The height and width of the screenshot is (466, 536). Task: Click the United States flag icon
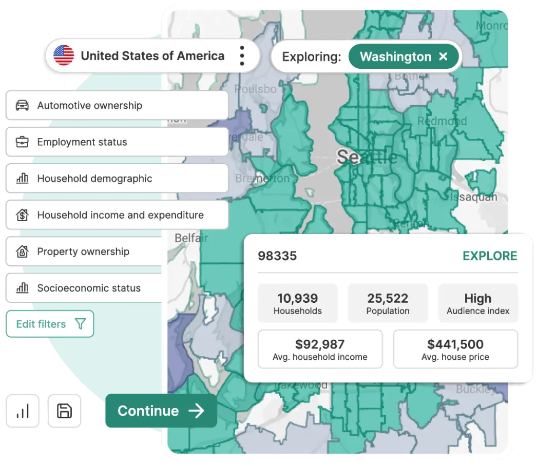point(64,55)
